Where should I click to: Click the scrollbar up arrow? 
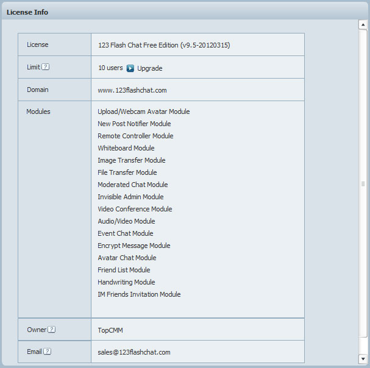click(x=363, y=24)
